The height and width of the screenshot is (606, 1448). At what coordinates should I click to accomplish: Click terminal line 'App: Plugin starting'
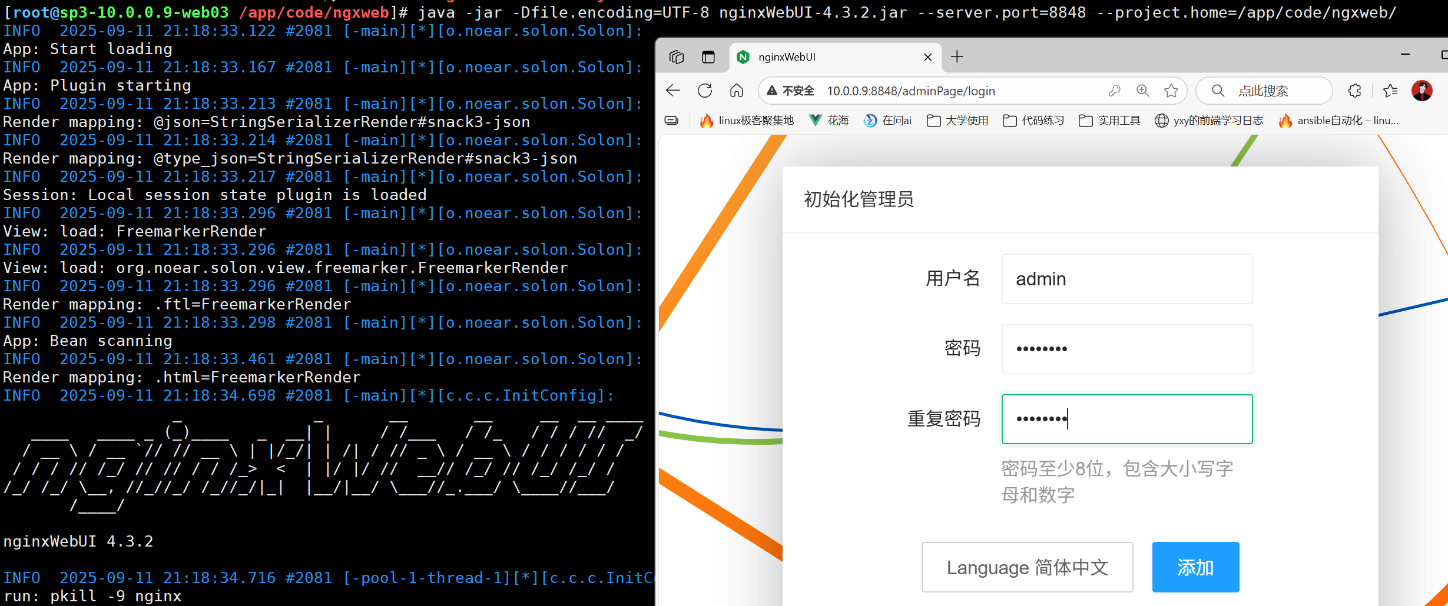(97, 85)
